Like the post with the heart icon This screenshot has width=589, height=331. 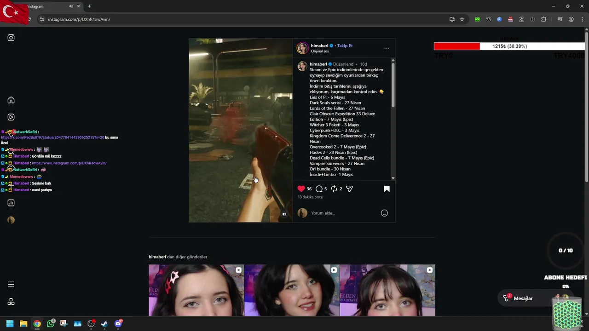point(301,188)
